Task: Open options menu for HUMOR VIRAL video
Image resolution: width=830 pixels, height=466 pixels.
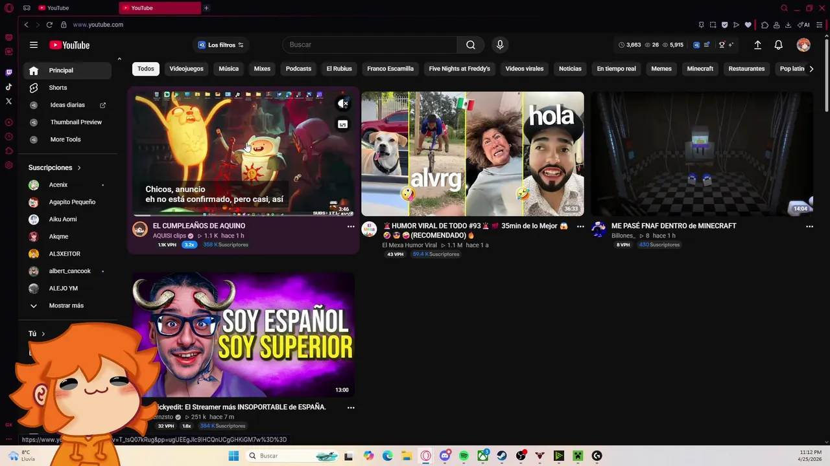Action: 580,227
